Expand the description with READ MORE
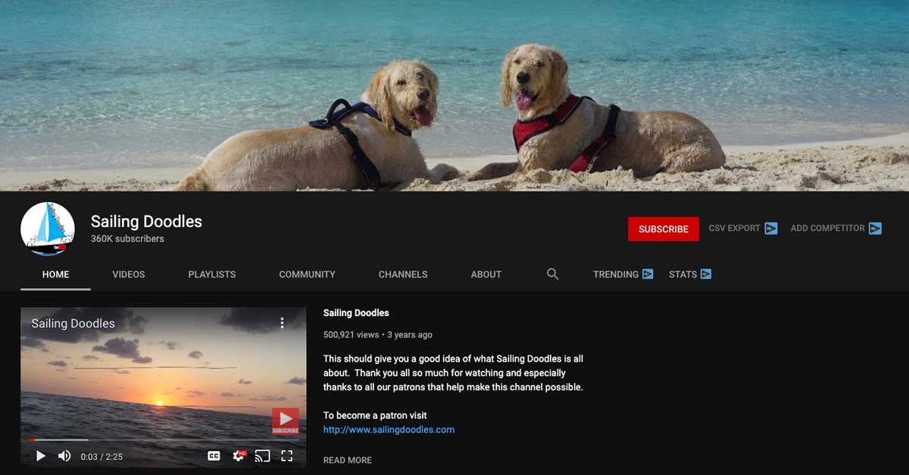The image size is (909, 475). [x=348, y=460]
